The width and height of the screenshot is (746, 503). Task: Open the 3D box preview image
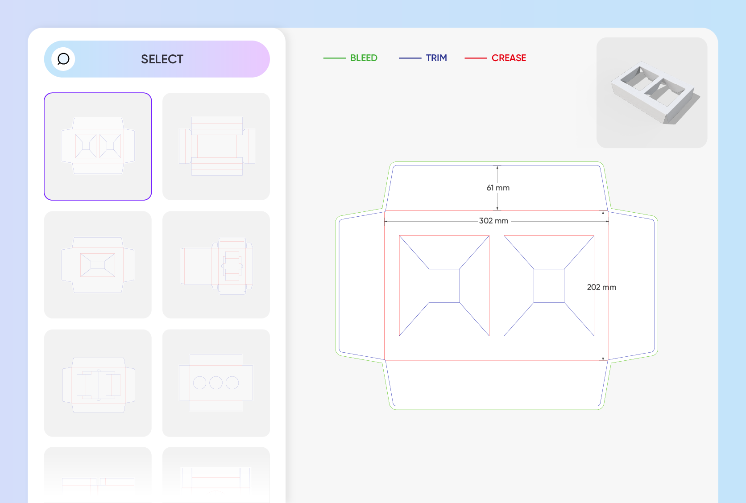(x=652, y=93)
